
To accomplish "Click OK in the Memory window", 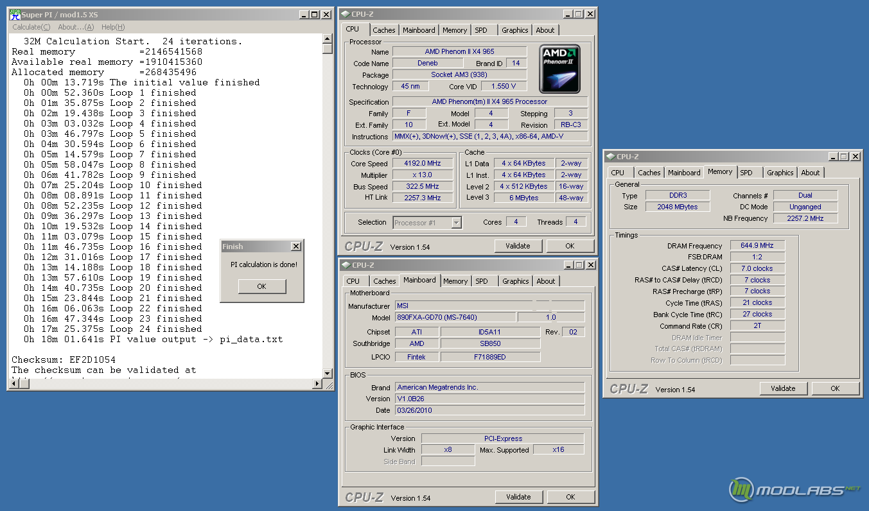I will [835, 388].
